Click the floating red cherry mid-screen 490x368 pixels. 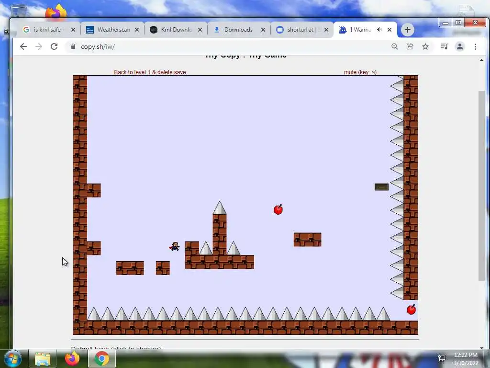(x=278, y=209)
